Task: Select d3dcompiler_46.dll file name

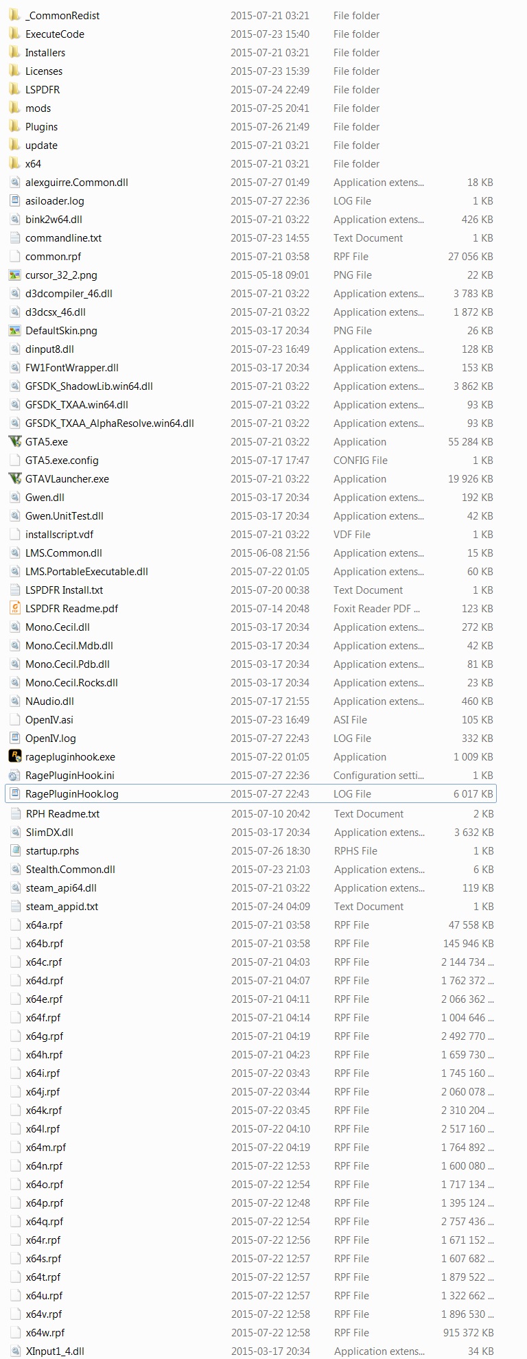Action: click(69, 294)
